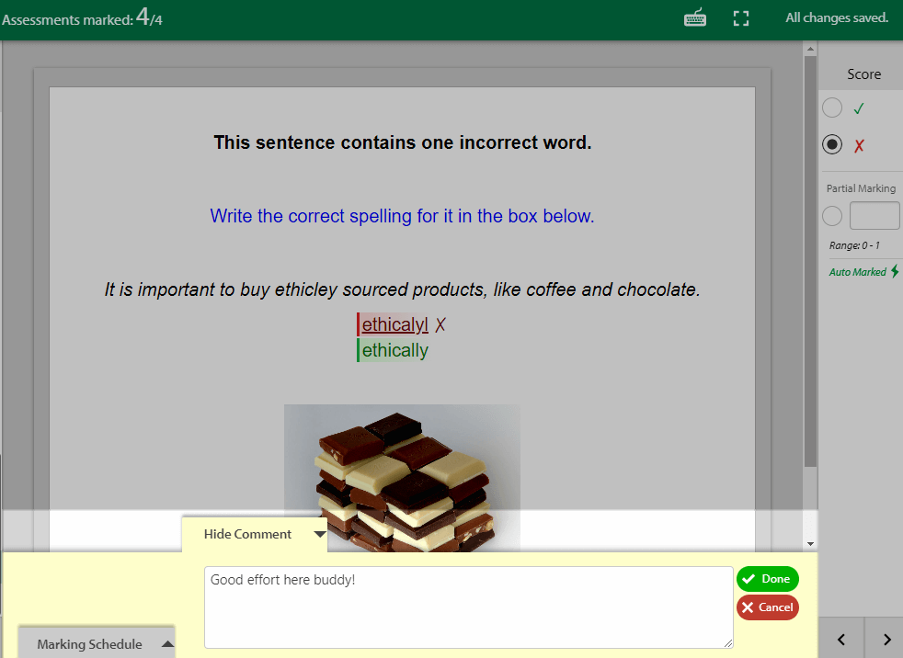The height and width of the screenshot is (658, 903).
Task: Select the incorrect (cross) score radio button
Action: tap(832, 144)
